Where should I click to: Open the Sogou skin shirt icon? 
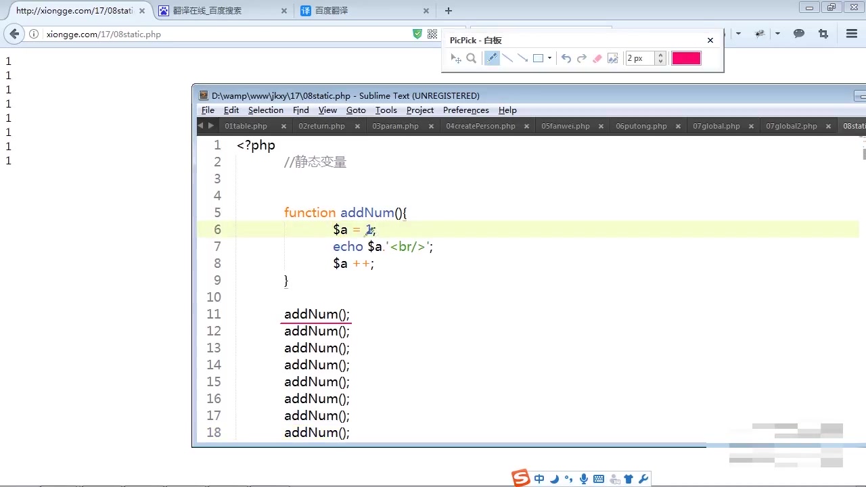tap(629, 479)
